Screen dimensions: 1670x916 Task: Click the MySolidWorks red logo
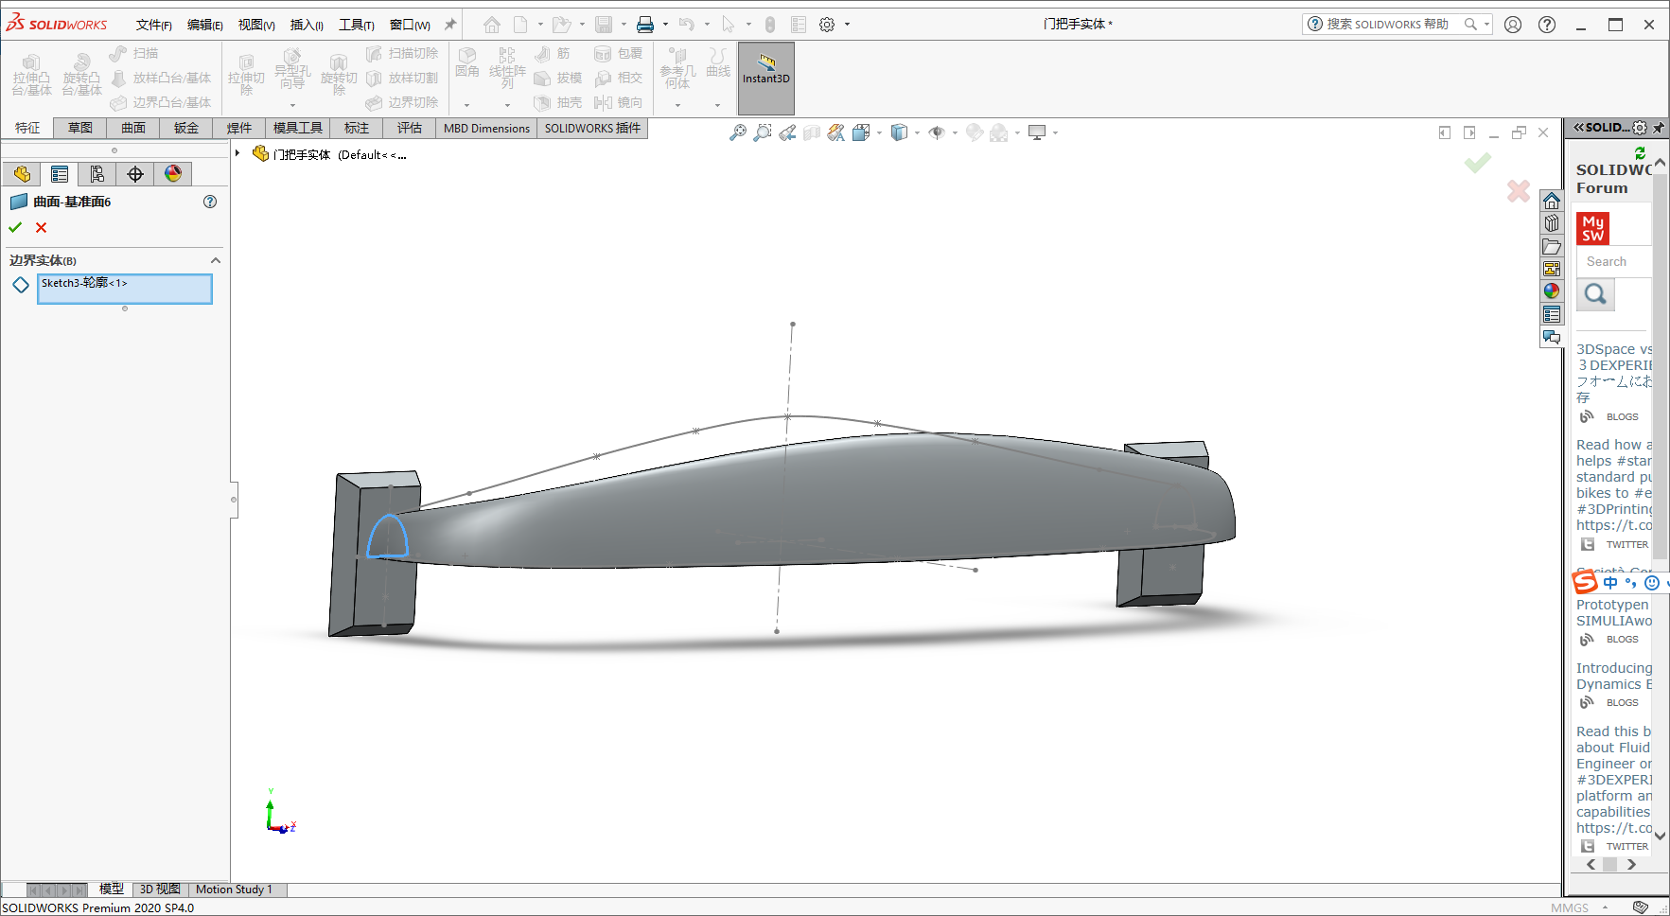click(1592, 228)
